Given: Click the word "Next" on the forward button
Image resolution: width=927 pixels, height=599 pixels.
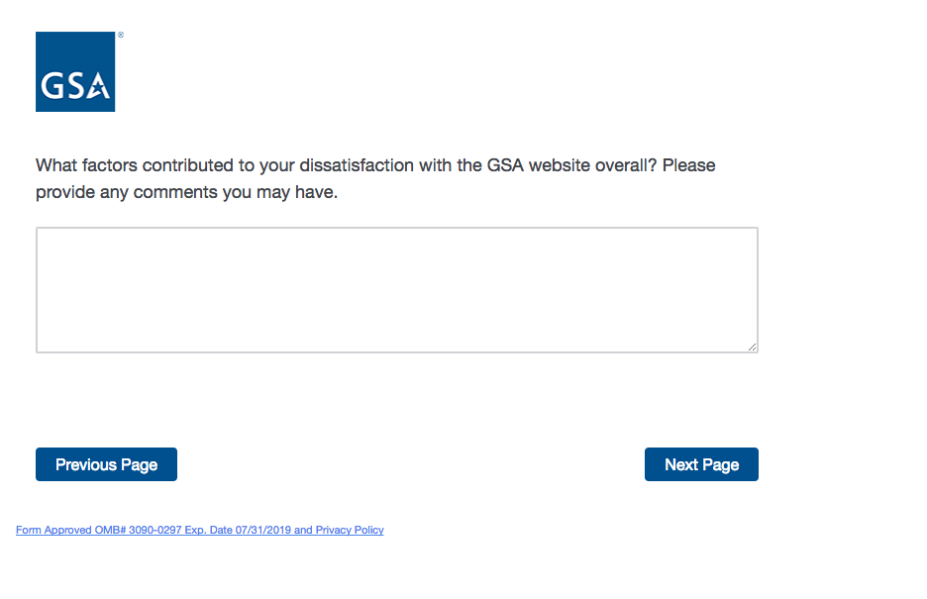Looking at the screenshot, I should [681, 464].
